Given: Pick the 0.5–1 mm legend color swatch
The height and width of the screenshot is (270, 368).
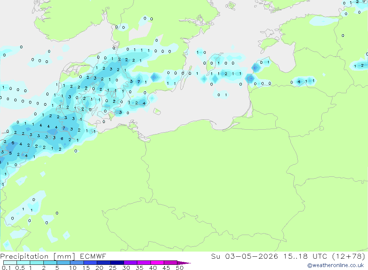Looking at the screenshot, I should click(23, 263).
